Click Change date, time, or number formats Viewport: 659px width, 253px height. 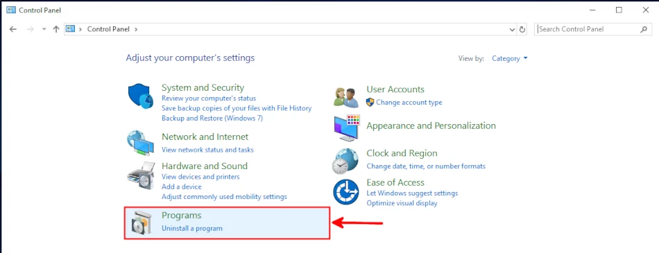(x=426, y=166)
